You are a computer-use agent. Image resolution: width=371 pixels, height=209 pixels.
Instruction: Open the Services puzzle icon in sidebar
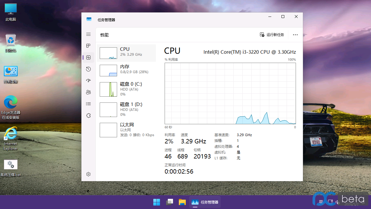(x=88, y=116)
